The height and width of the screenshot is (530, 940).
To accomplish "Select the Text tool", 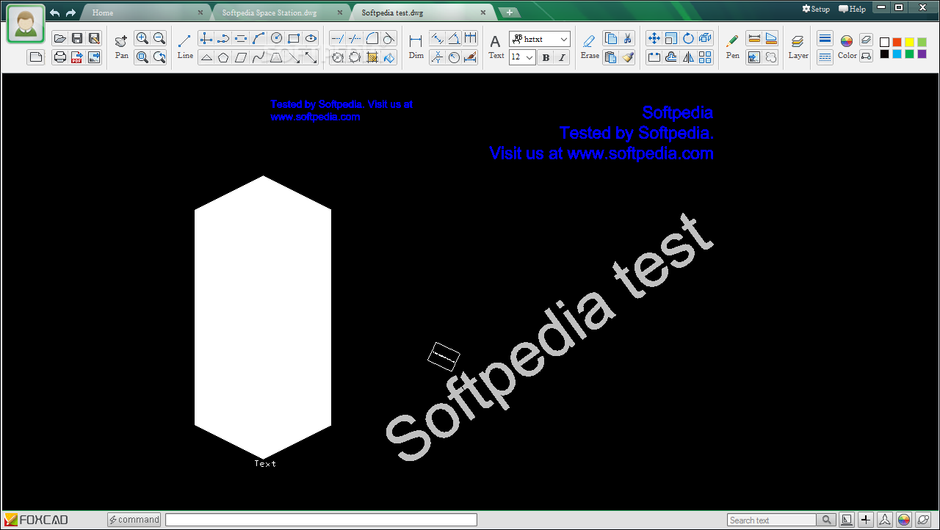I will pyautogui.click(x=496, y=46).
